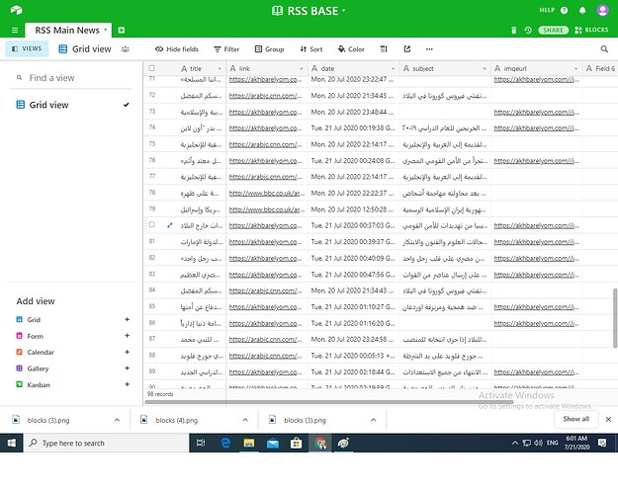Add a Gallery view with plus icon
The image size is (618, 494).
point(127,368)
